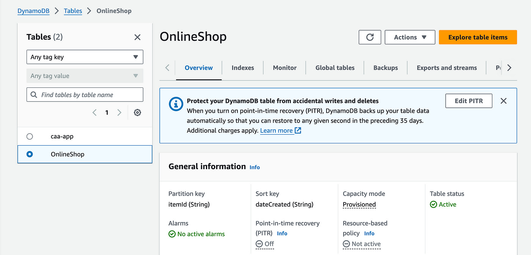Click page number 1 in pagination
The image size is (531, 255).
(x=107, y=112)
